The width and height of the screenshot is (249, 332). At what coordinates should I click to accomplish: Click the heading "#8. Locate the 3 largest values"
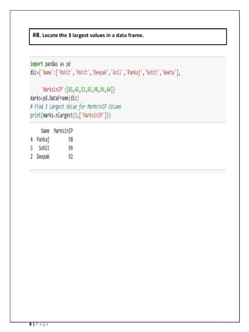88,35
